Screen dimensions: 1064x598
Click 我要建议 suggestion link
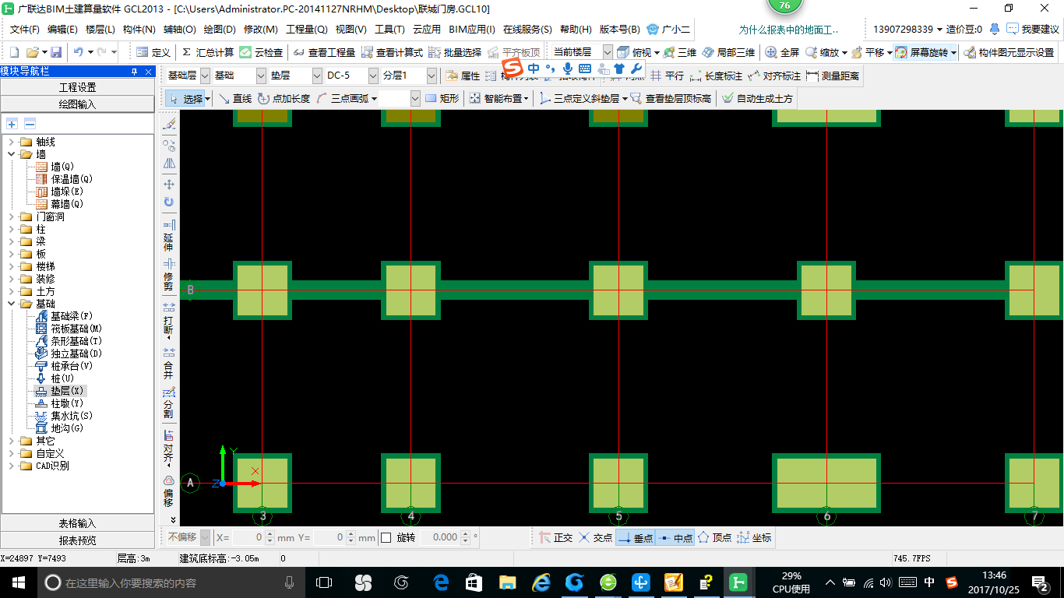(x=1034, y=30)
